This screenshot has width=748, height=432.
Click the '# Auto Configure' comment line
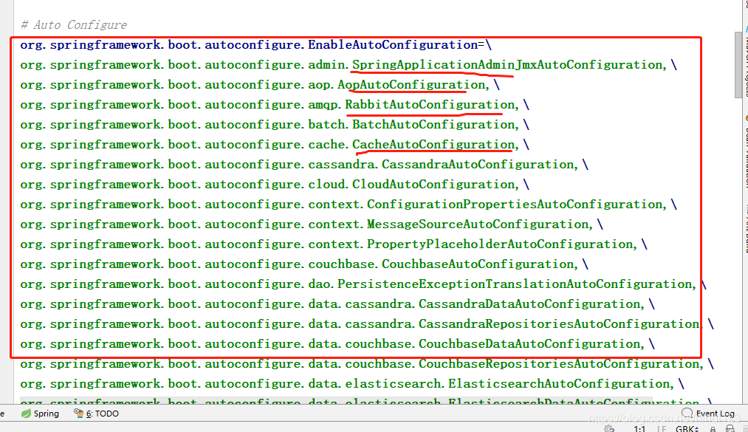pos(74,25)
